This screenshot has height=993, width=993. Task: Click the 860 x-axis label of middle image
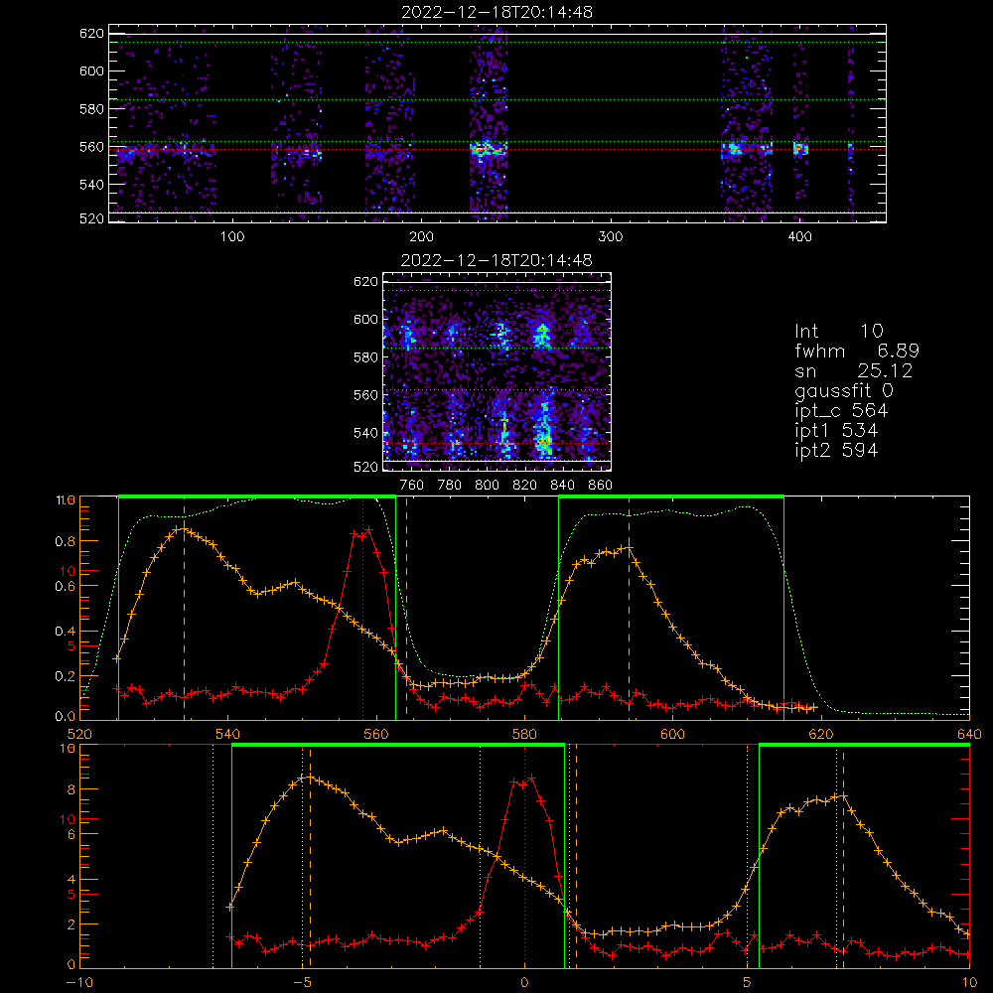point(600,486)
